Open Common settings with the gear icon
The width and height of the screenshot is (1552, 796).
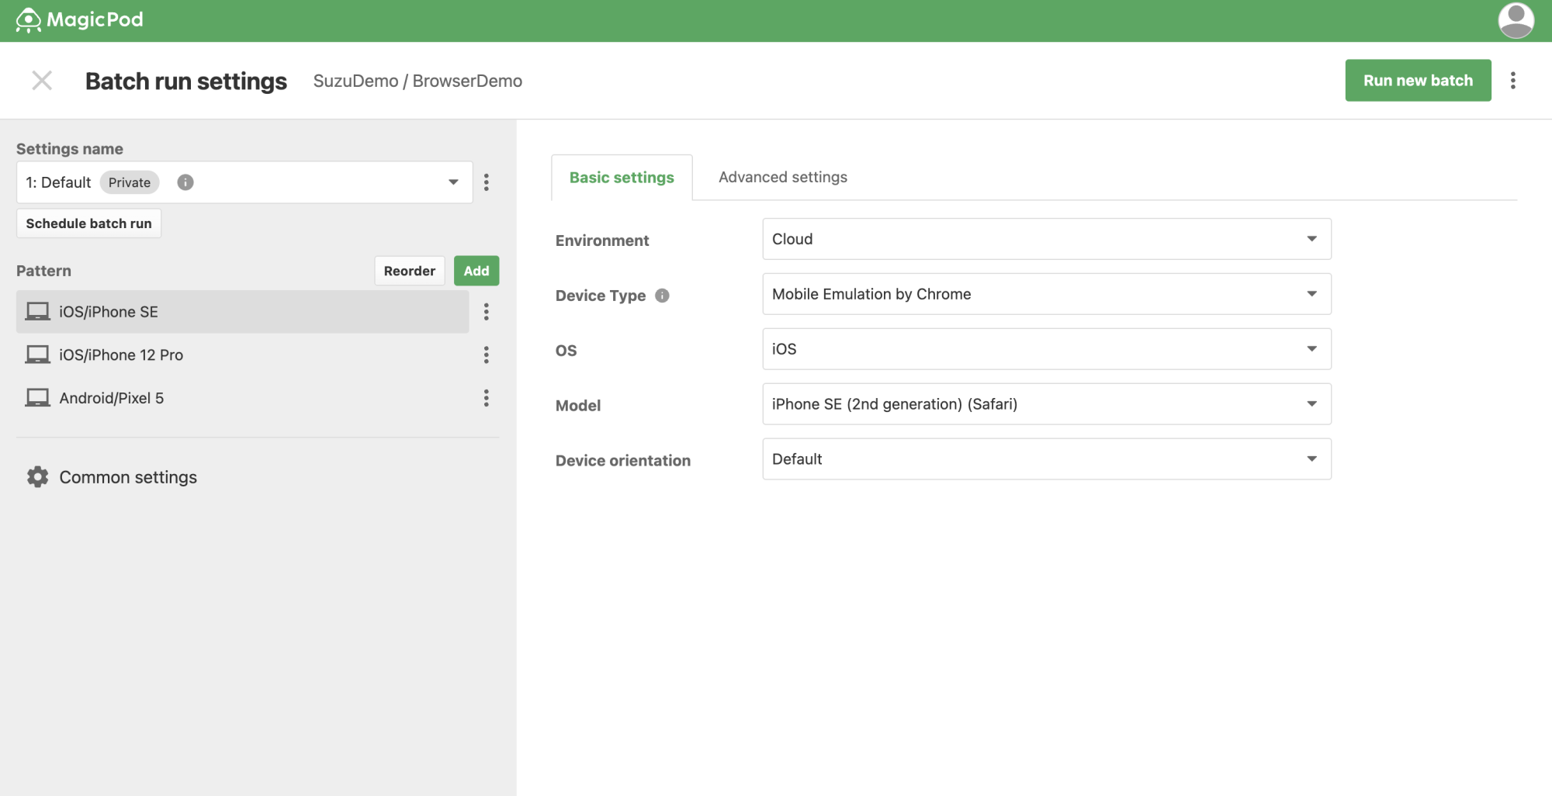pos(37,477)
